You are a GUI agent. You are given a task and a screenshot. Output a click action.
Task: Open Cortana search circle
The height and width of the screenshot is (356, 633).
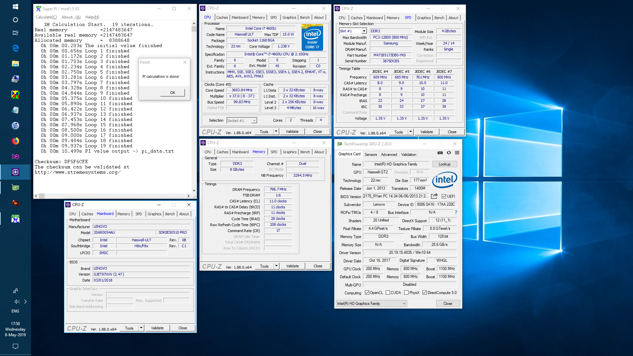click(15, 20)
